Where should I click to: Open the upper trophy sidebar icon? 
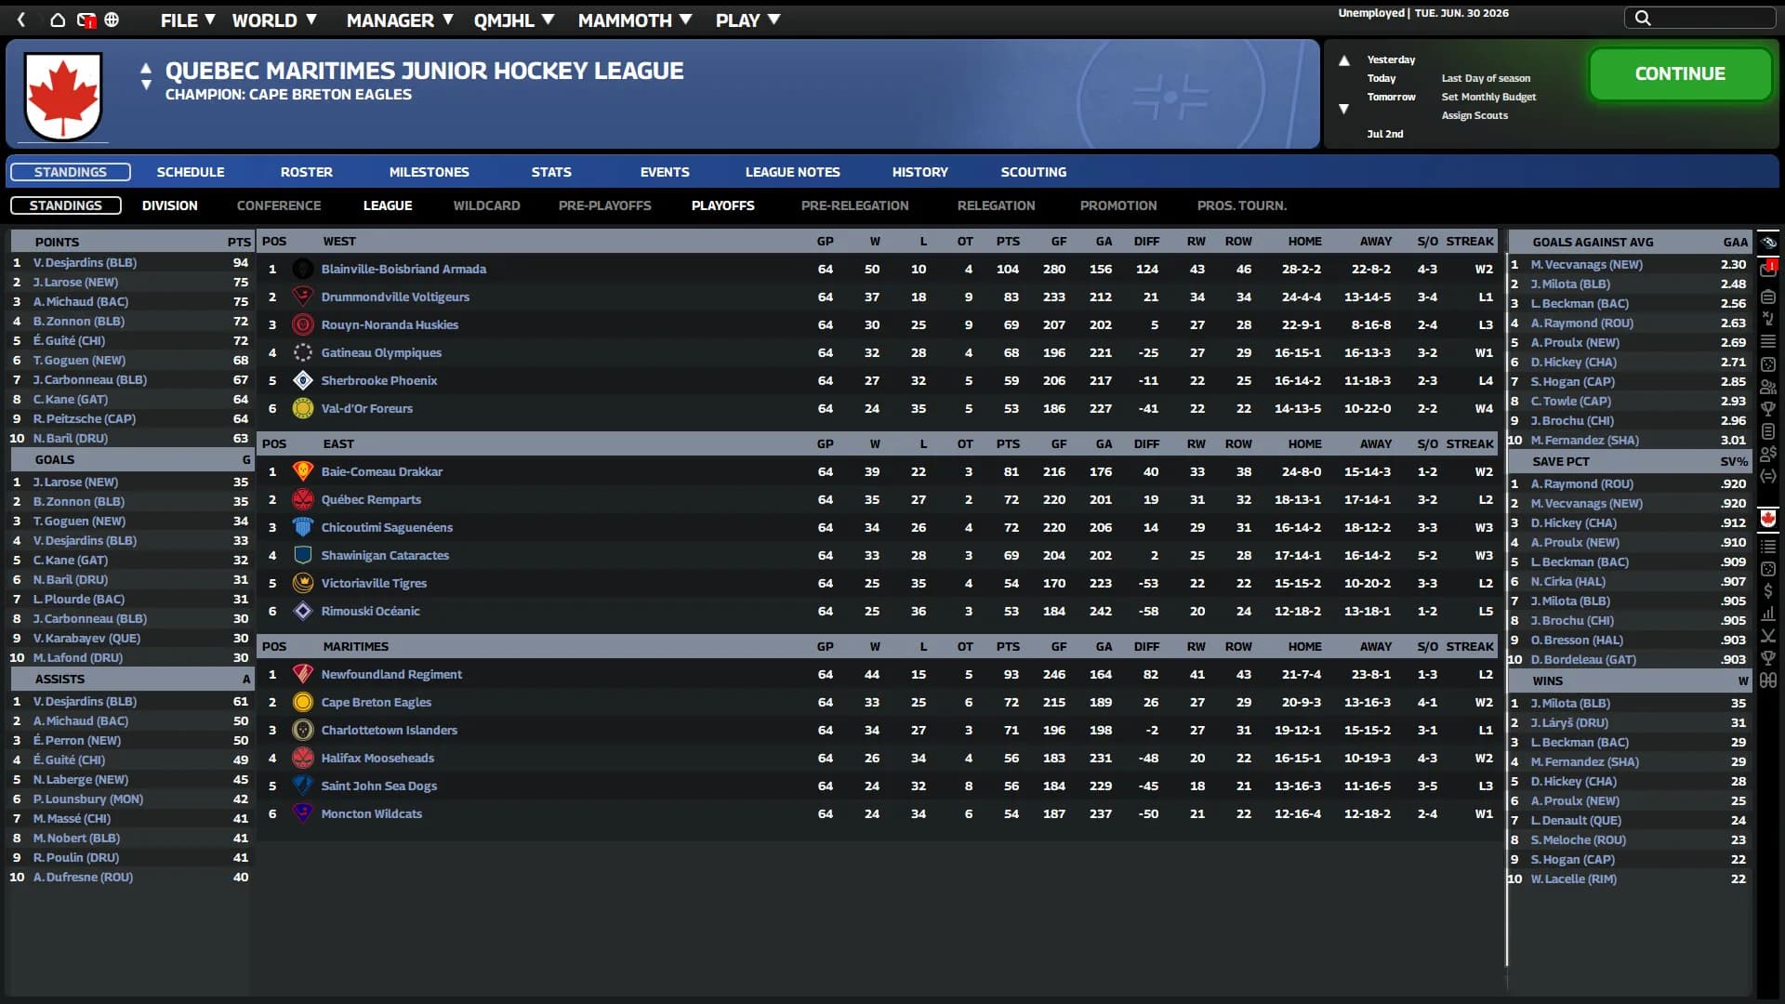click(1768, 409)
